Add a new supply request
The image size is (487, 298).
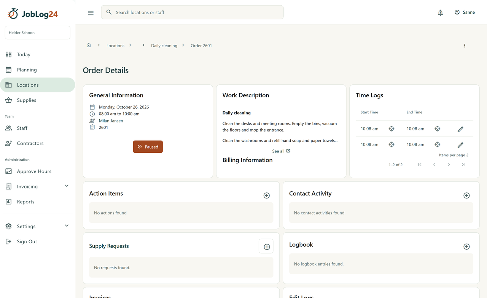click(266, 246)
